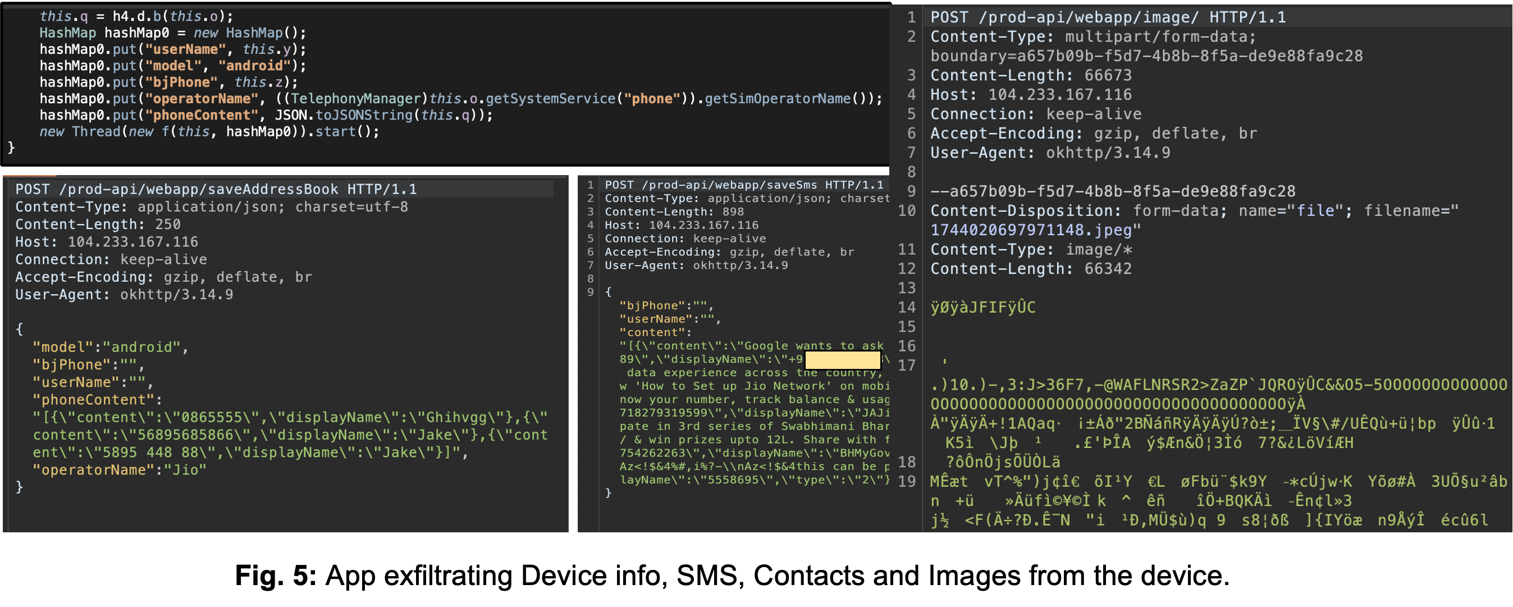Click the "model":"android" JSON line
1513x607 pixels.
pyautogui.click(x=110, y=347)
